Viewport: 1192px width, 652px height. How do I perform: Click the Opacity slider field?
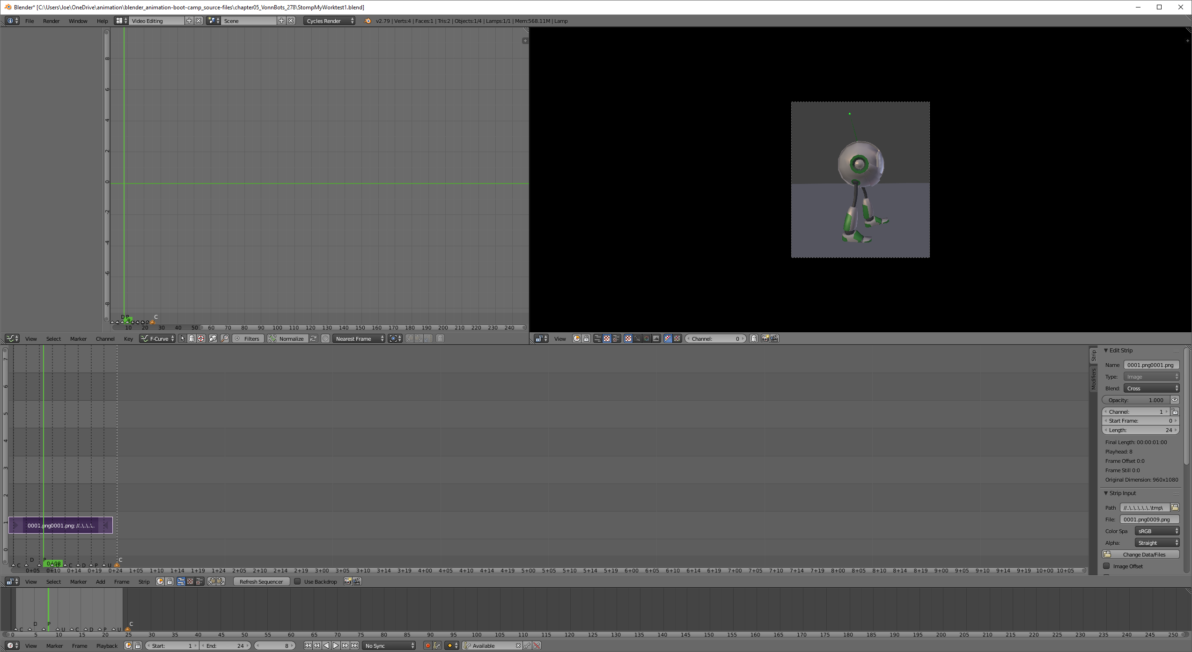pos(1135,400)
